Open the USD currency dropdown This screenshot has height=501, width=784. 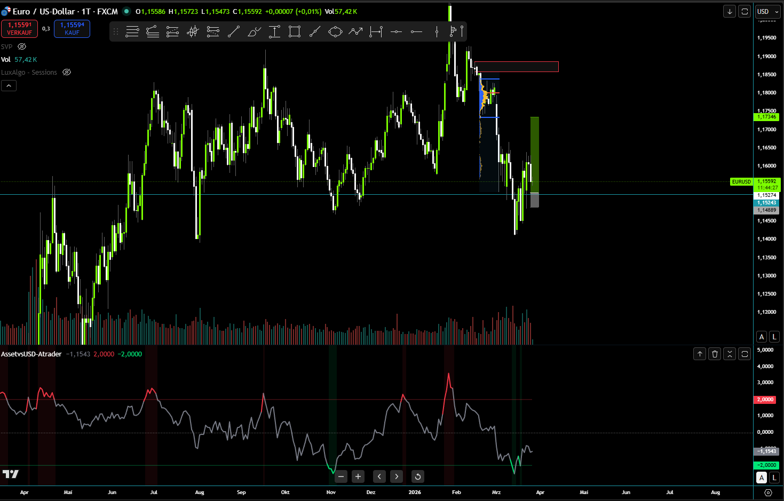click(x=767, y=11)
